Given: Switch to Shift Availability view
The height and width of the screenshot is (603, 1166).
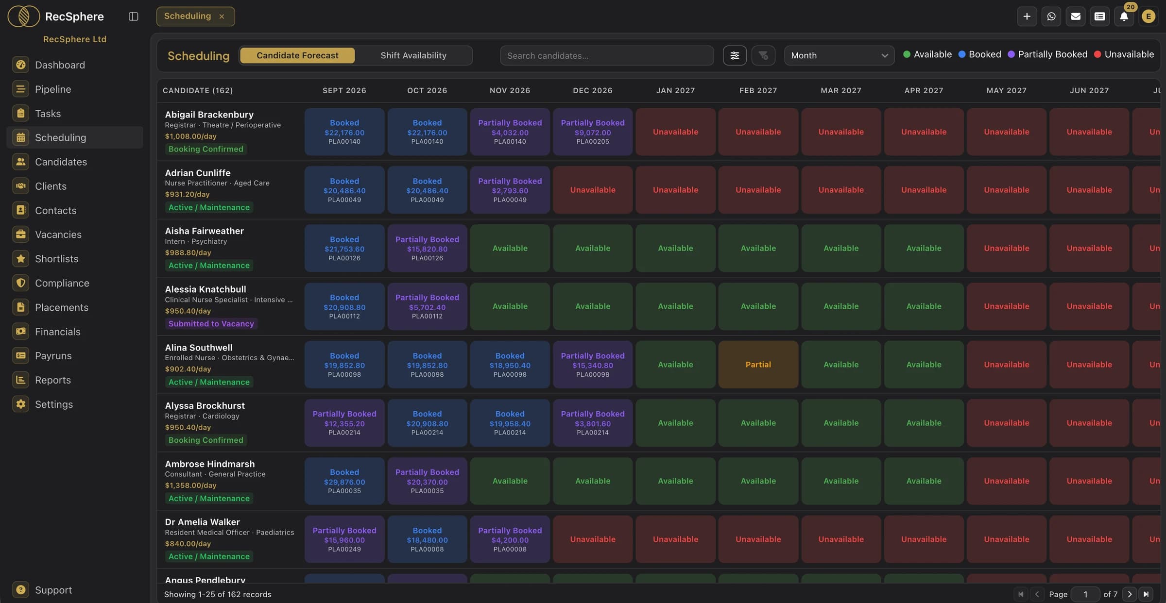Looking at the screenshot, I should [x=413, y=55].
